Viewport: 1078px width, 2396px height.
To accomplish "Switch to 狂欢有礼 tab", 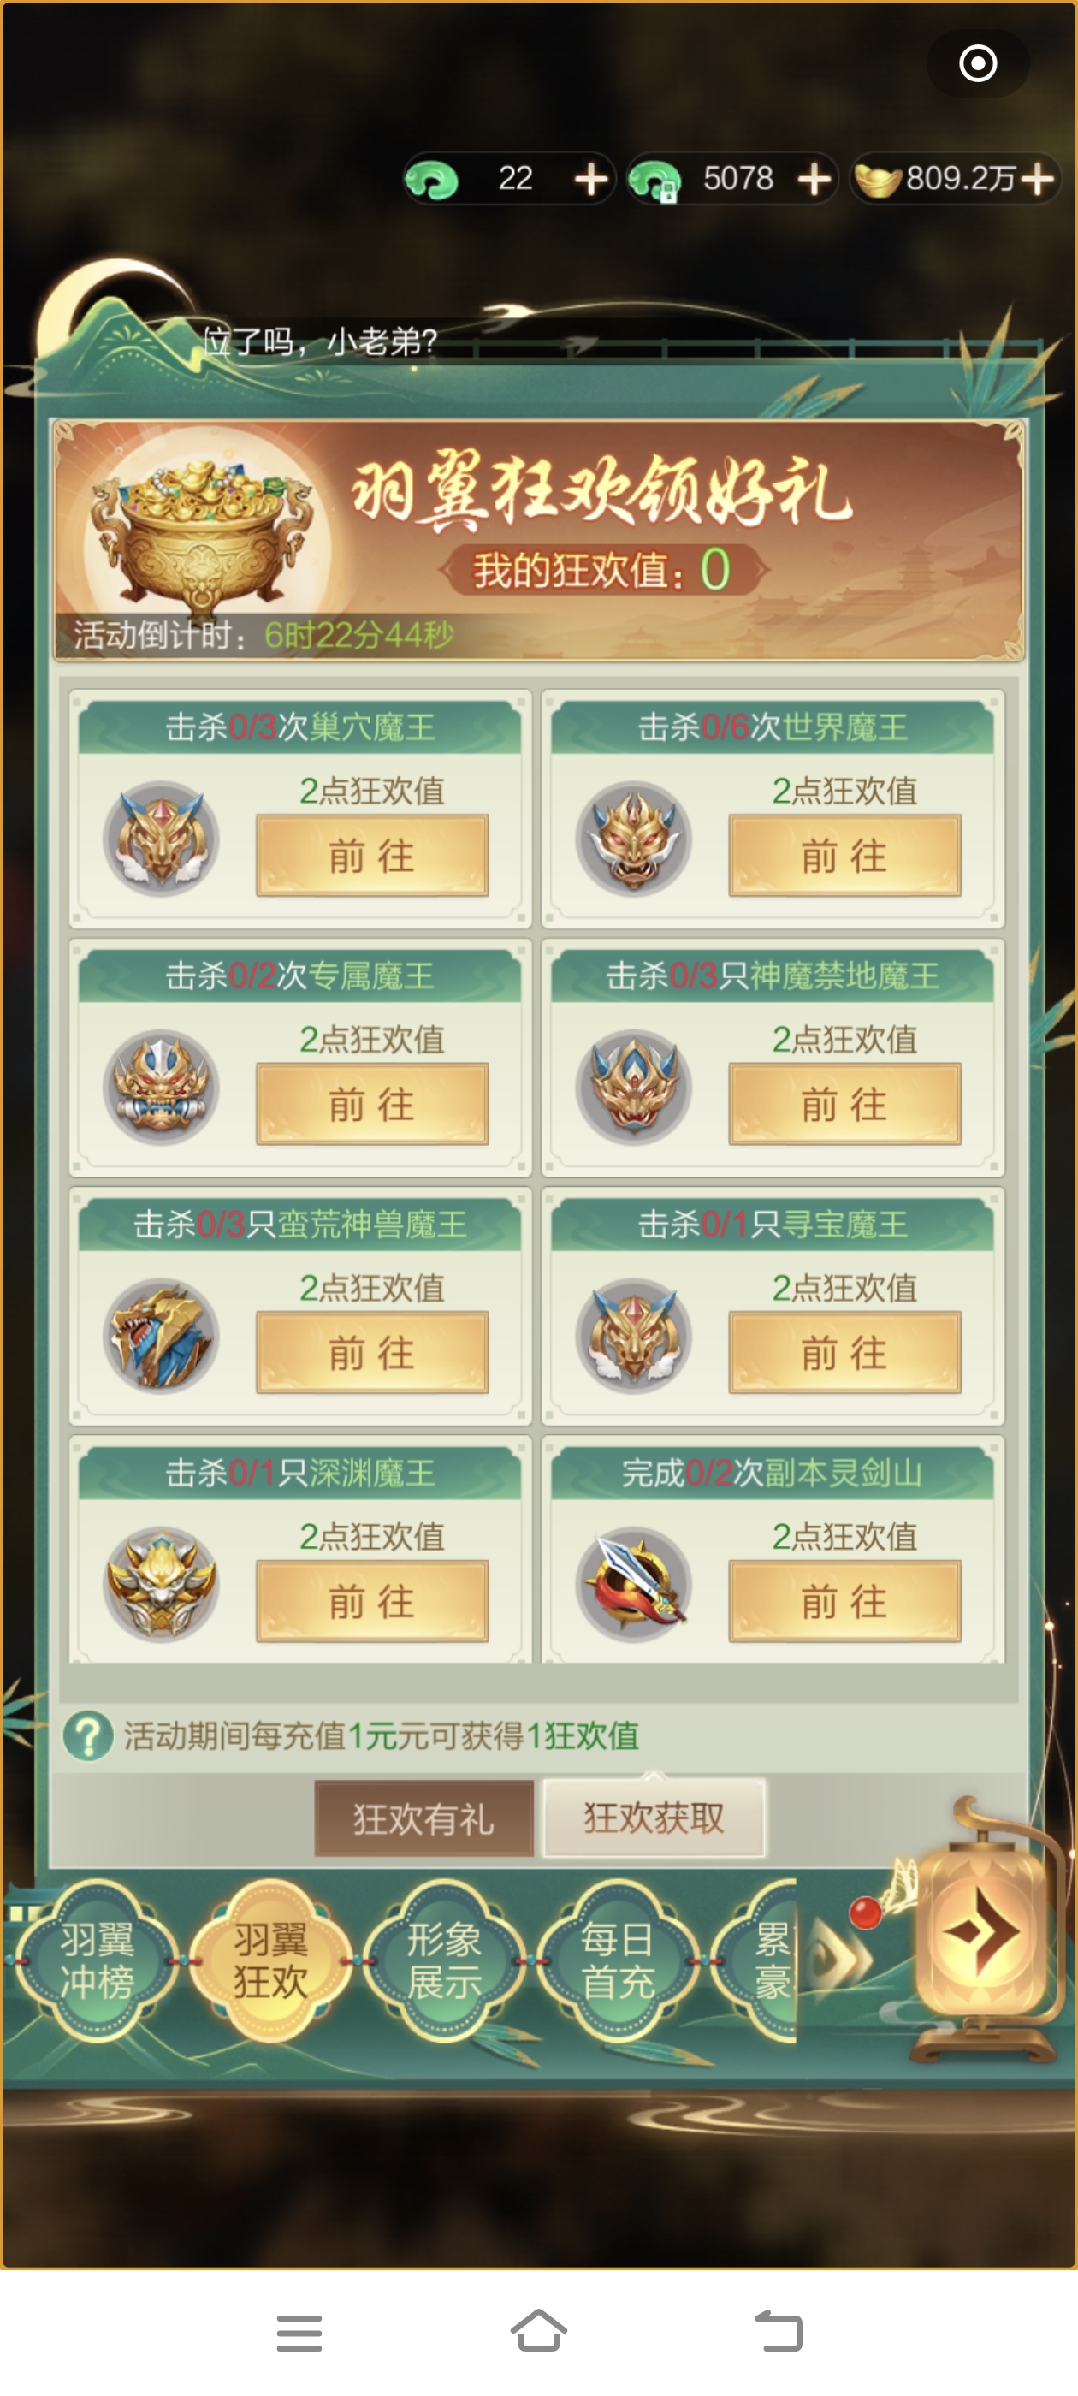I will click(x=423, y=1818).
